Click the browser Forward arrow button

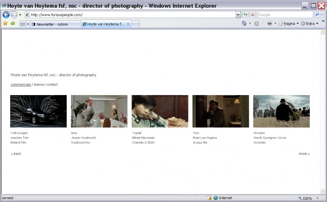click(x=14, y=15)
